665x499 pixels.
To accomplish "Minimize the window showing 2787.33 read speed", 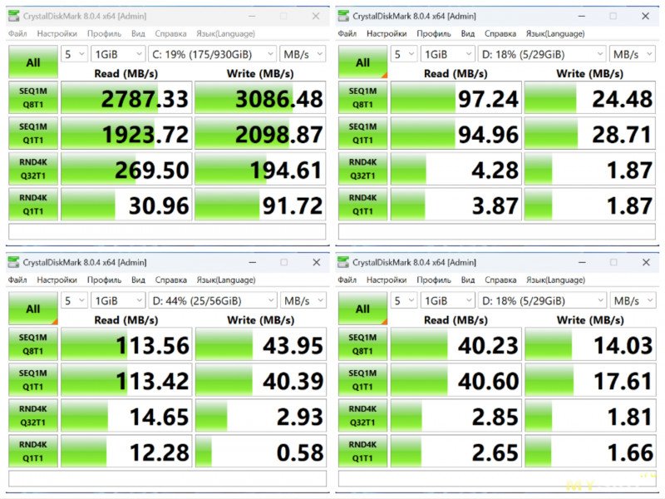I will 252,16.
